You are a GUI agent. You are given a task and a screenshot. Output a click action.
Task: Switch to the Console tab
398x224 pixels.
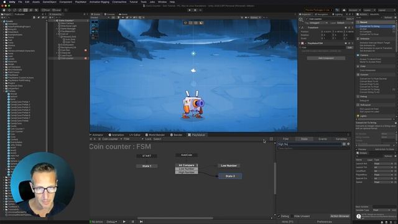(x=110, y=14)
